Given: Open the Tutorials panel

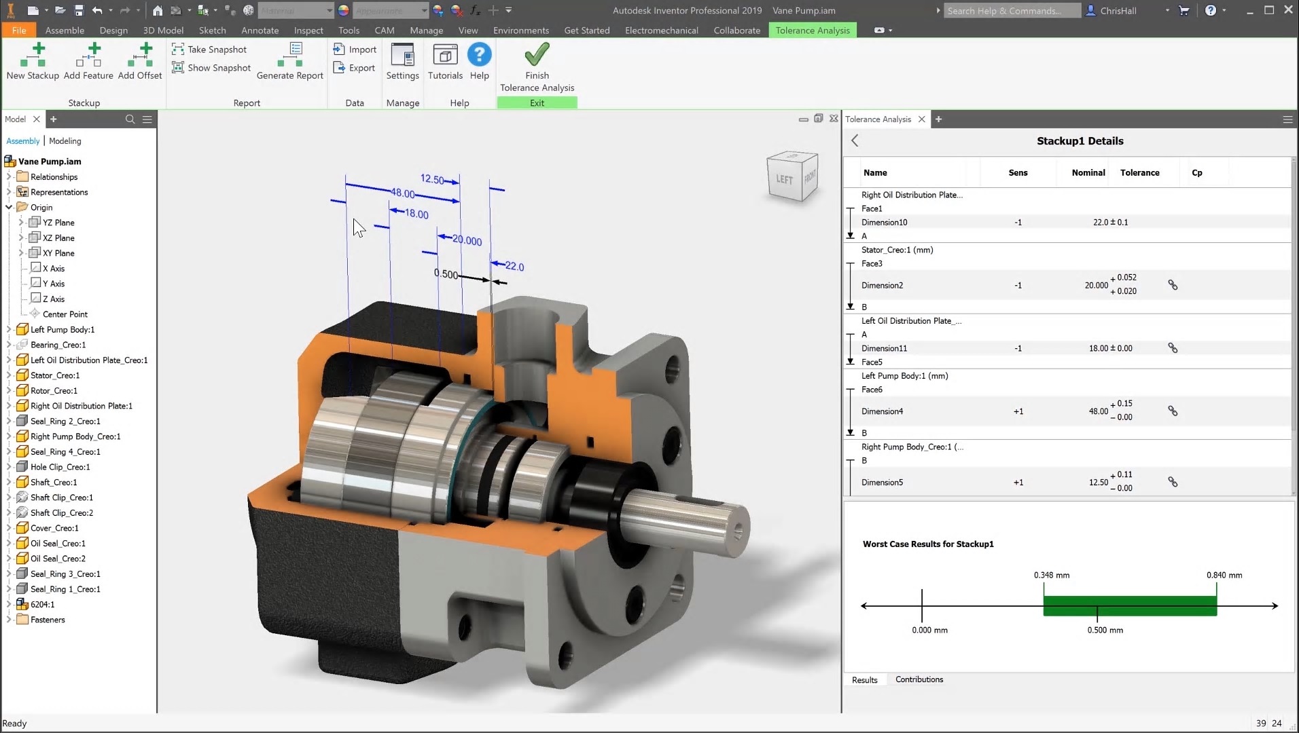Looking at the screenshot, I should 444,61.
